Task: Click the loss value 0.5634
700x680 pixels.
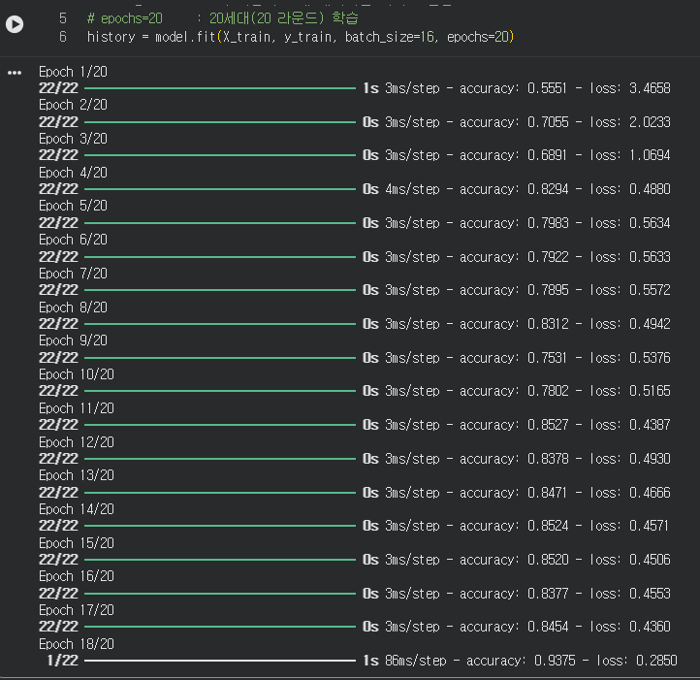Action: coord(650,223)
